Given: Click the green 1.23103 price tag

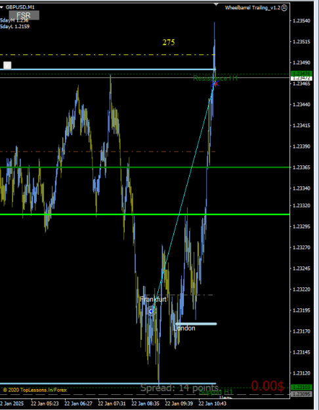Looking at the screenshot, I should [x=301, y=387].
